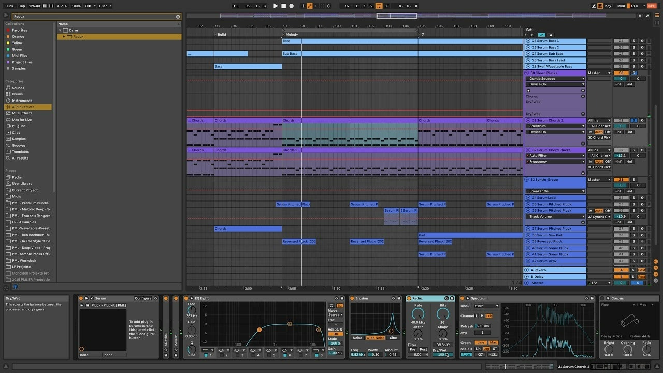Click the save-preset icon on the Spectrum device
This screenshot has width=663, height=373.
point(592,298)
